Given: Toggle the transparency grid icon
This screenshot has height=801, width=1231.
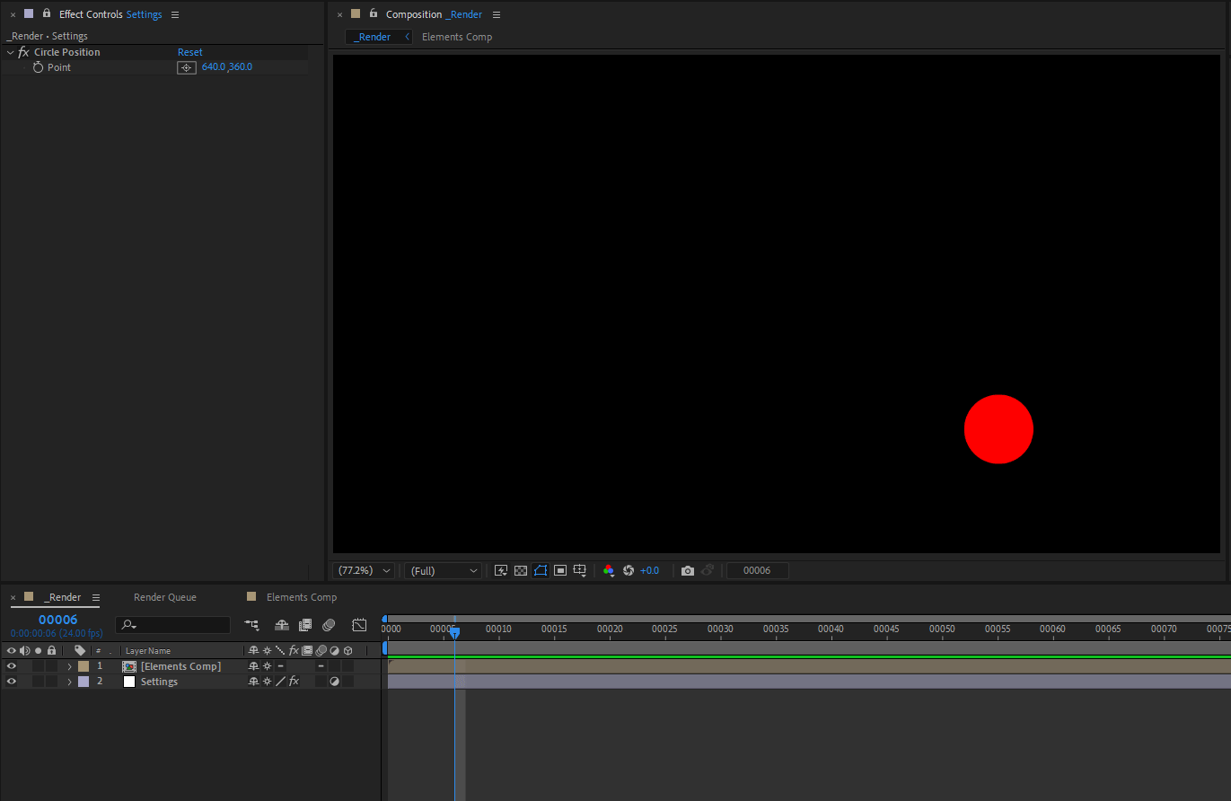Looking at the screenshot, I should coord(521,570).
